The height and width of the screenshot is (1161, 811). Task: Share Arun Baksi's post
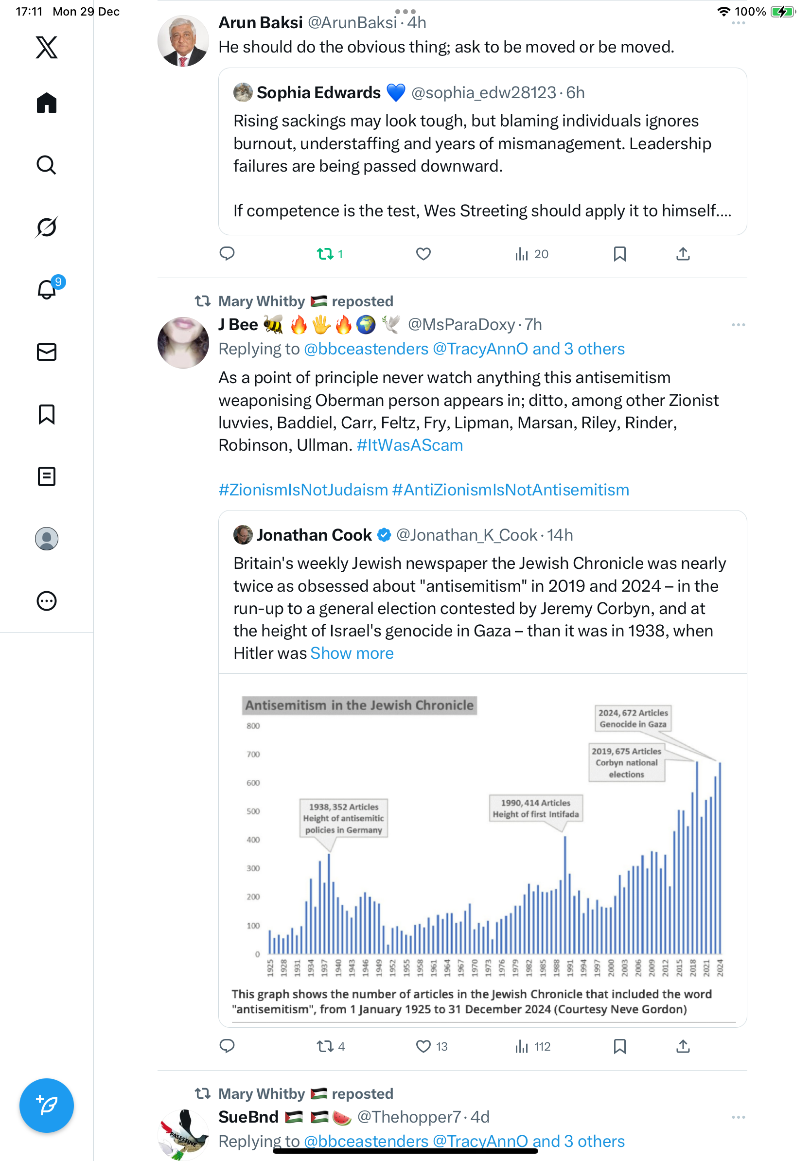click(x=683, y=254)
